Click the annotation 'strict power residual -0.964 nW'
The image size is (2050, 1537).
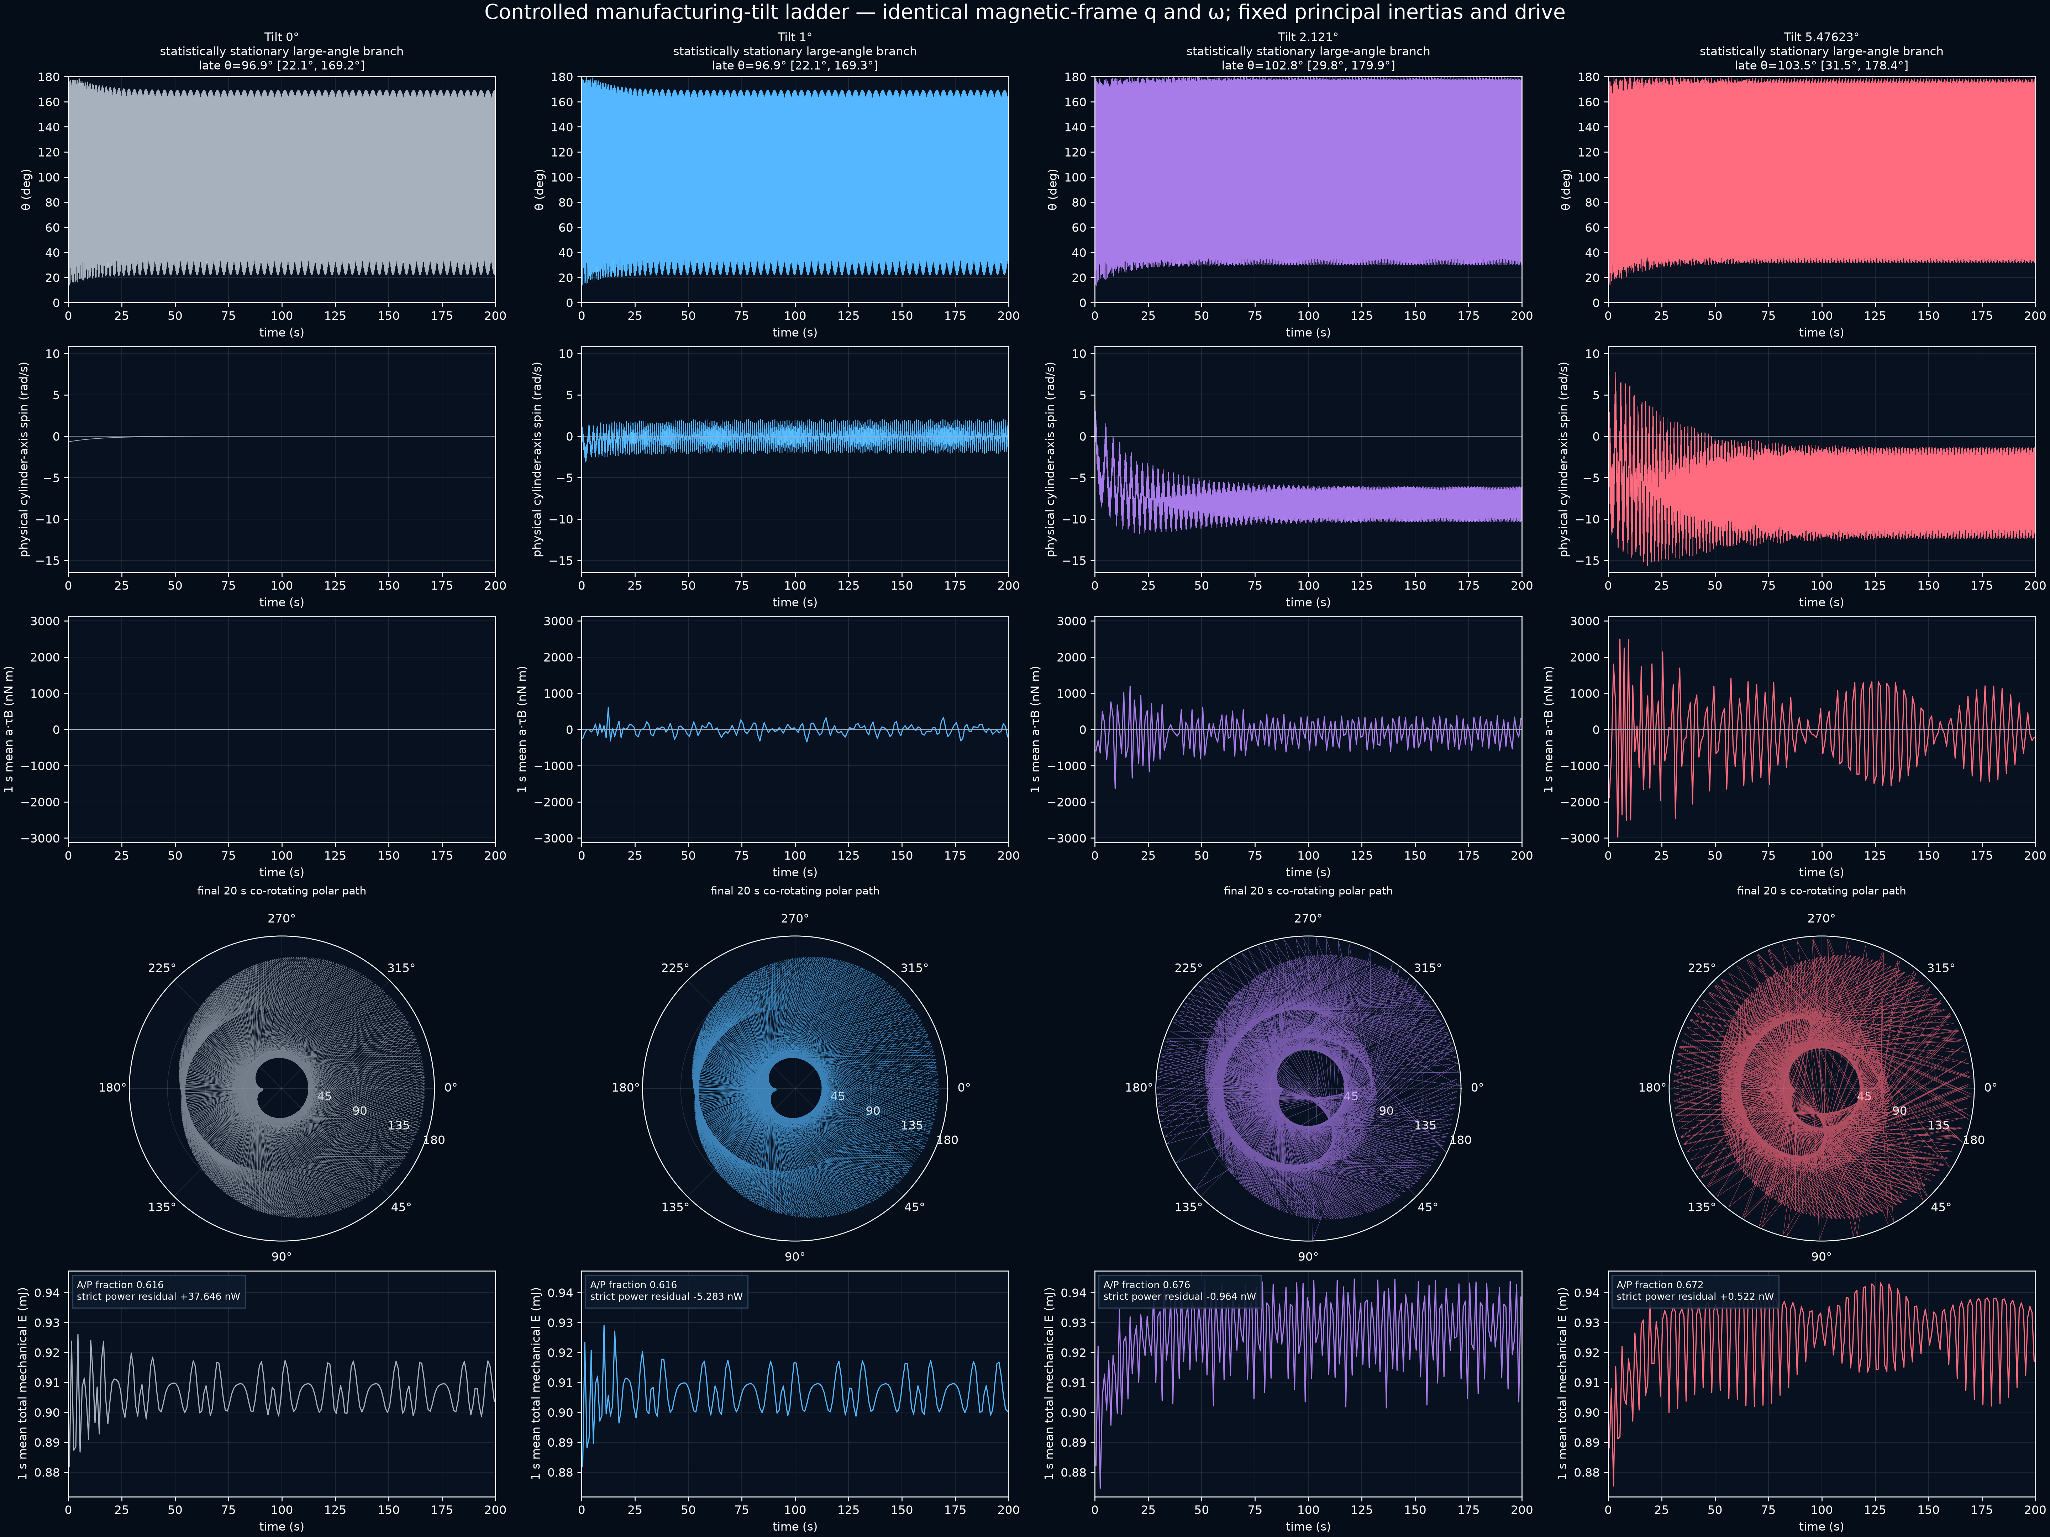[1180, 1297]
